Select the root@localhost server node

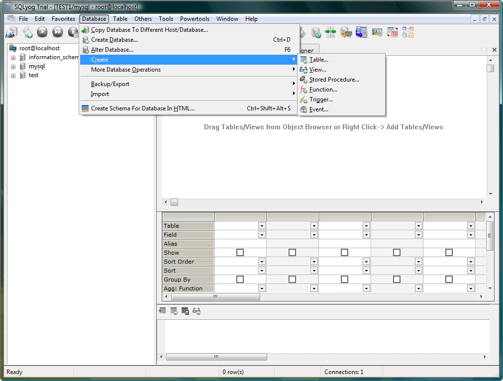pyautogui.click(x=39, y=48)
